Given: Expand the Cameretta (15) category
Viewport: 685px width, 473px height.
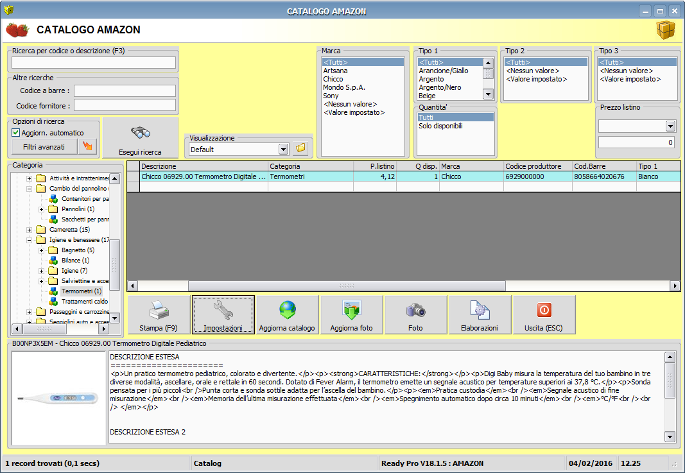Looking at the screenshot, I should pyautogui.click(x=30, y=230).
